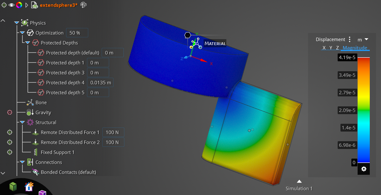
Task: Edit Remote Distributed Force 1 100 N field
Action: pyautogui.click(x=113, y=132)
